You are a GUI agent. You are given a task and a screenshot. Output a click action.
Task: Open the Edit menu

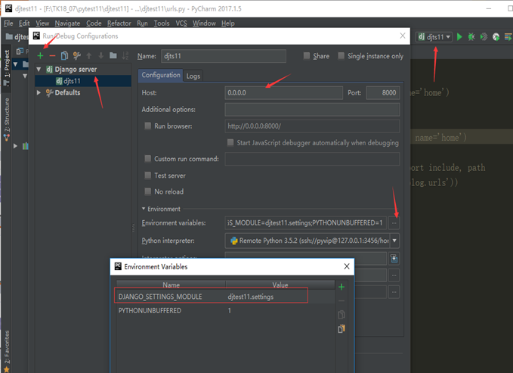pyautogui.click(x=24, y=23)
